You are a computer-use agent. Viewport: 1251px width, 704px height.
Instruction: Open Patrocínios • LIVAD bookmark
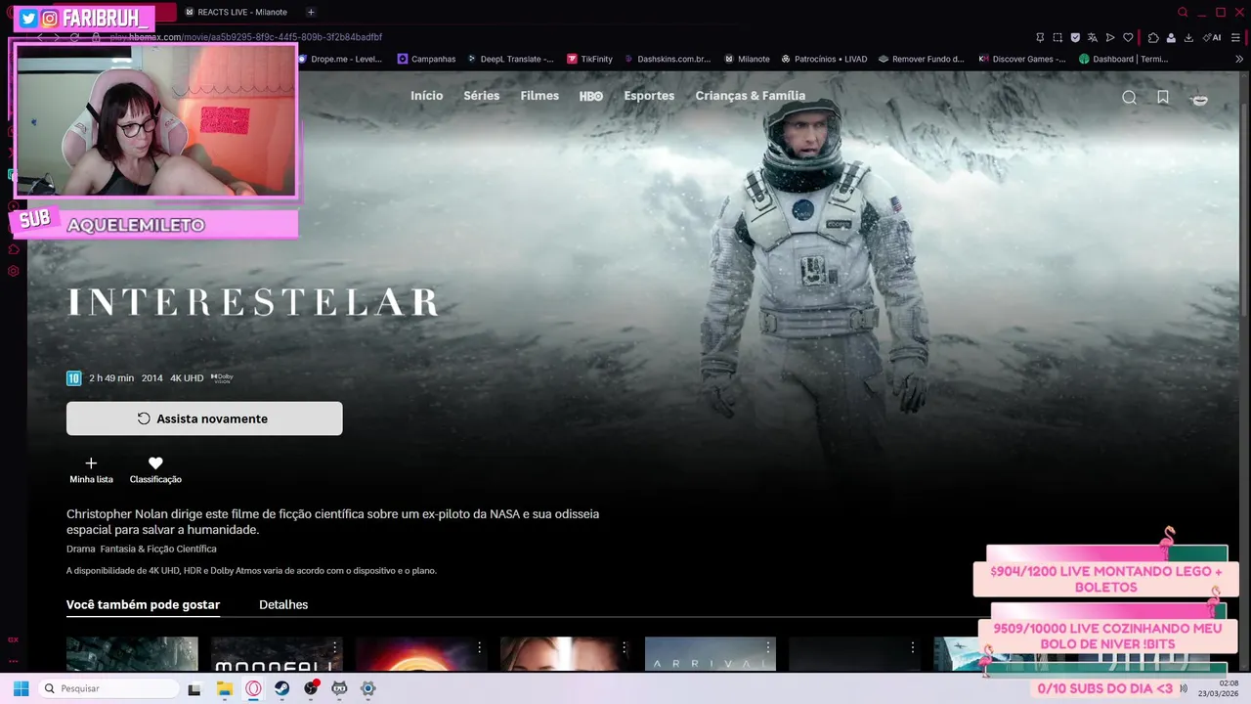tap(824, 59)
